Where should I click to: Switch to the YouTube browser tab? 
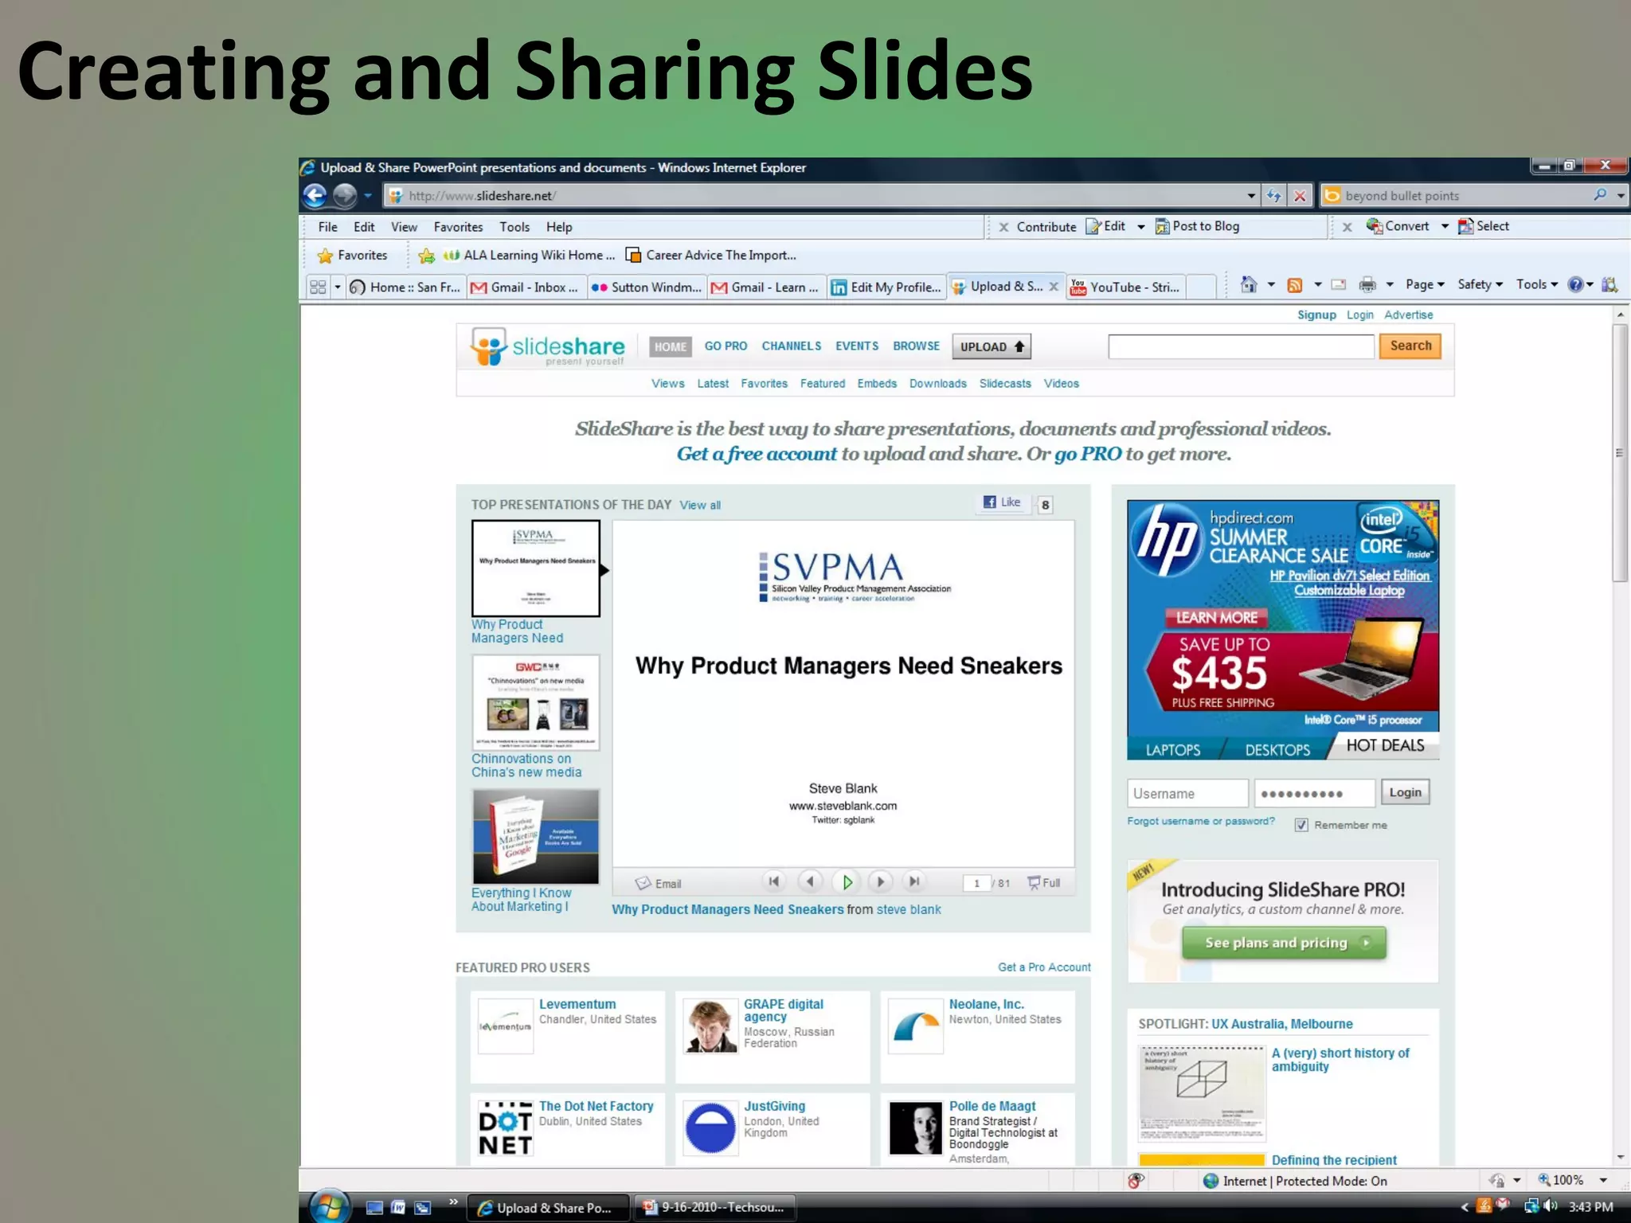point(1125,287)
